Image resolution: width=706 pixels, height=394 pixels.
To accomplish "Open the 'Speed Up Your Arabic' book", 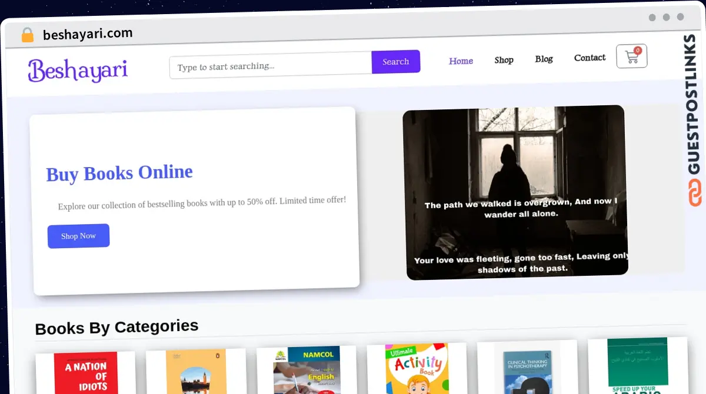I will point(637,366).
